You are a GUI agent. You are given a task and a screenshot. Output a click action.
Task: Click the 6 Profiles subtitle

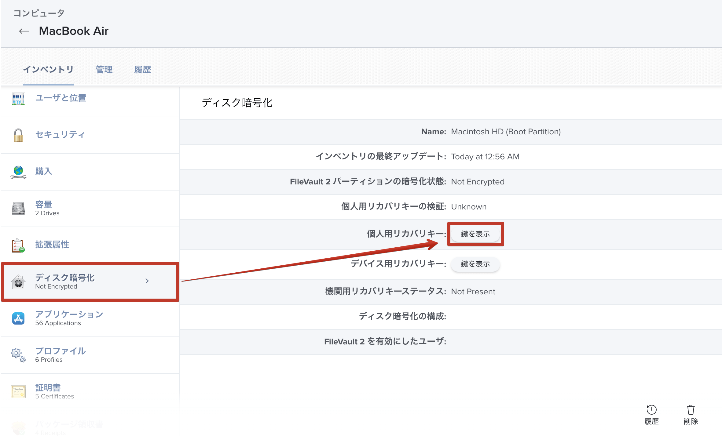pos(49,360)
